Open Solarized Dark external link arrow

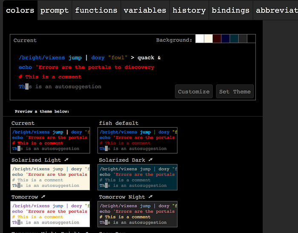pyautogui.click(x=151, y=160)
